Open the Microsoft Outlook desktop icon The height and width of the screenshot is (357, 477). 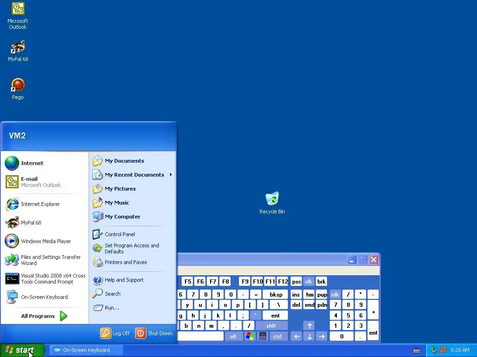click(x=18, y=15)
